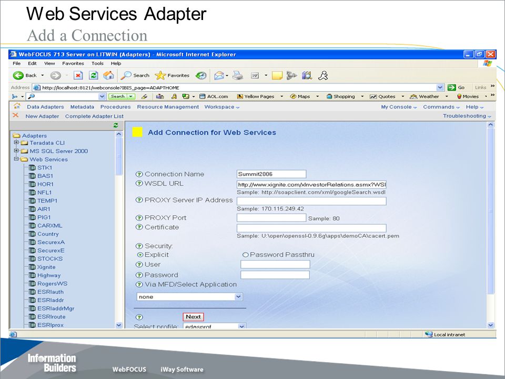Click the New Adapter link
The width and height of the screenshot is (505, 379).
(x=42, y=116)
